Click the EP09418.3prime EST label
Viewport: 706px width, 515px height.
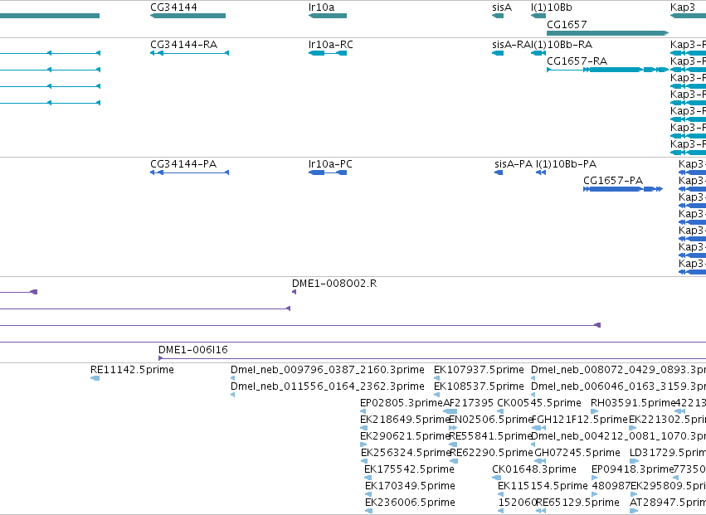[632, 469]
